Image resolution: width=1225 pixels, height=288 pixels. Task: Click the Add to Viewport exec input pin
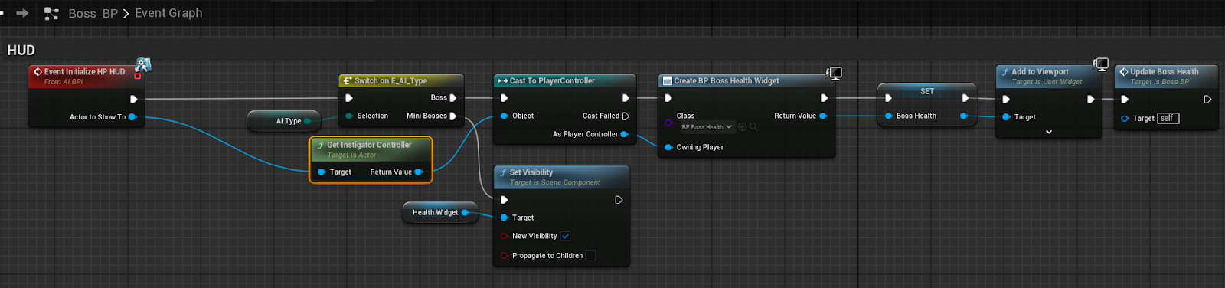pyautogui.click(x=1006, y=99)
